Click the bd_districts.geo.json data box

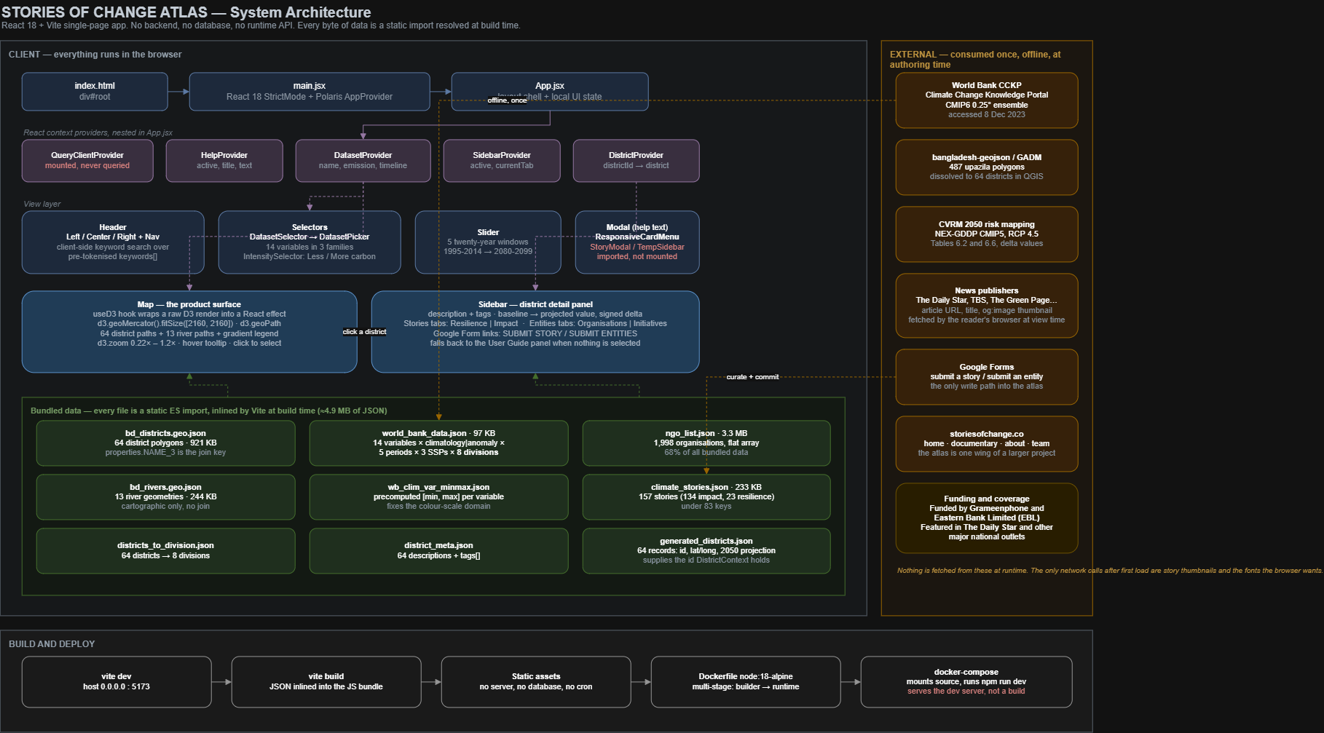[x=165, y=443]
